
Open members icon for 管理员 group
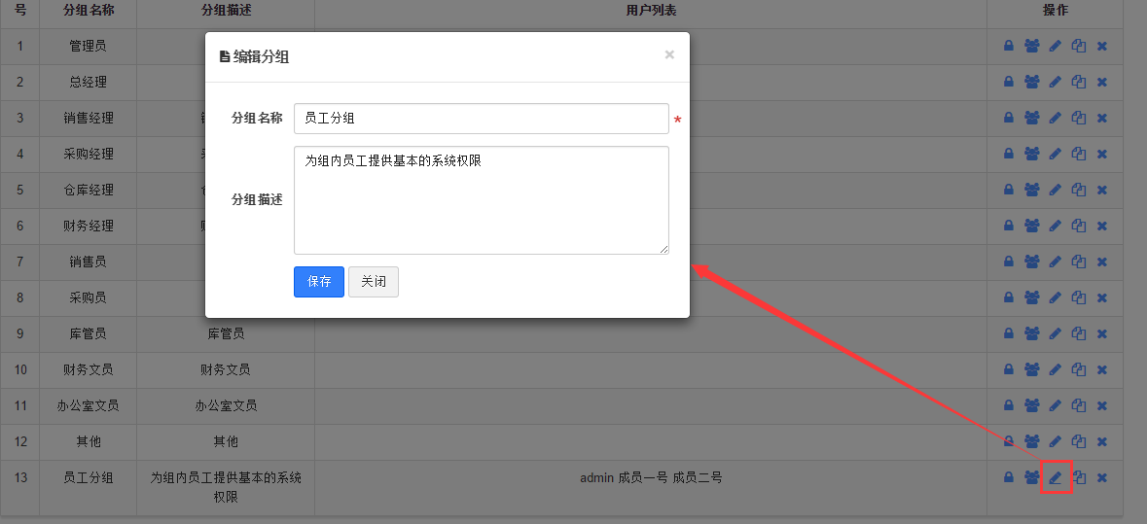click(x=1031, y=46)
